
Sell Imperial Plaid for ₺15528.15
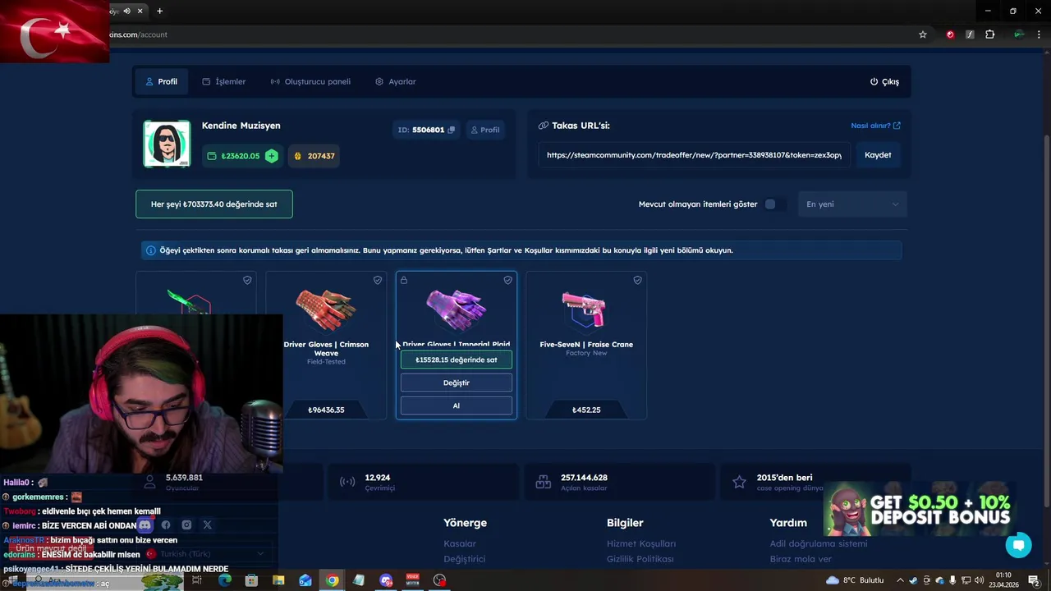457,360
